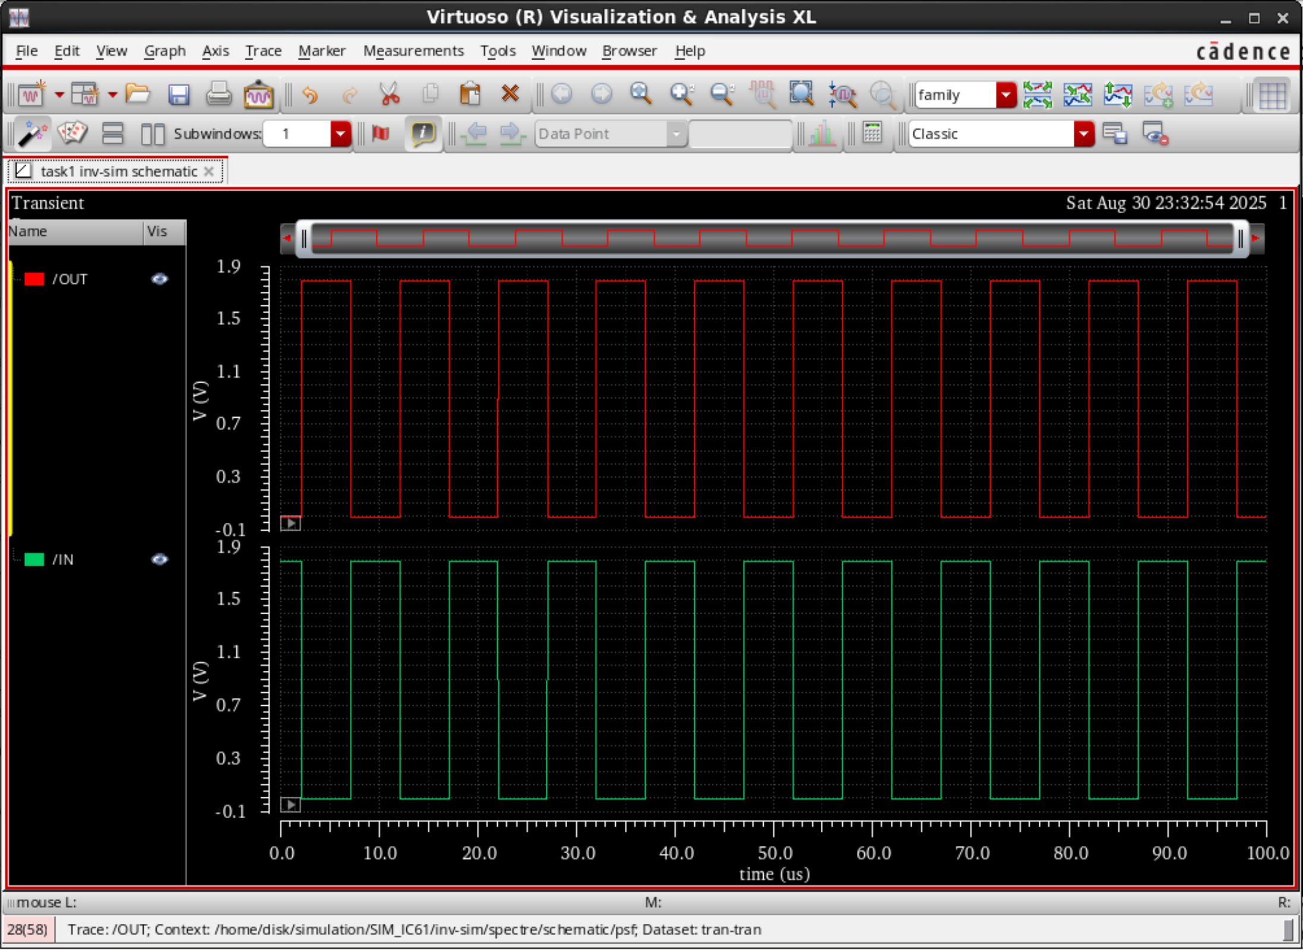The height and width of the screenshot is (950, 1303).
Task: Open the Classic workspace dropdown
Action: 1083,134
